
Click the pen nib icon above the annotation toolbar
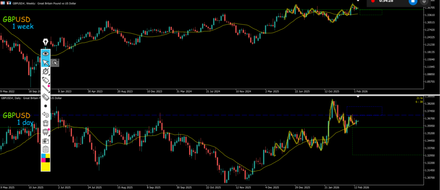(46, 42)
